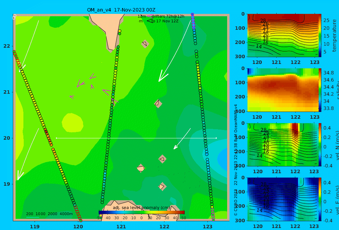The height and width of the screenshot is (230, 339).
Task: Click the OM_an_v4 17-Nov-2023 00Z title
Action: pyautogui.click(x=121, y=10)
